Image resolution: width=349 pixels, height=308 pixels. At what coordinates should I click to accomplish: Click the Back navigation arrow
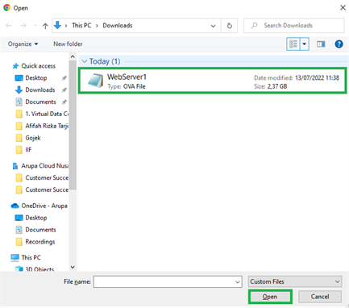click(x=9, y=26)
